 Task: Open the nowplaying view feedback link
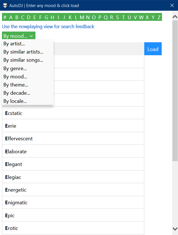[48, 26]
